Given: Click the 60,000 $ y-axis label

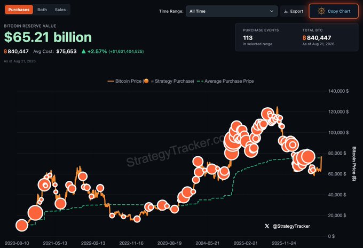Looking at the screenshot, I should pos(337,174).
